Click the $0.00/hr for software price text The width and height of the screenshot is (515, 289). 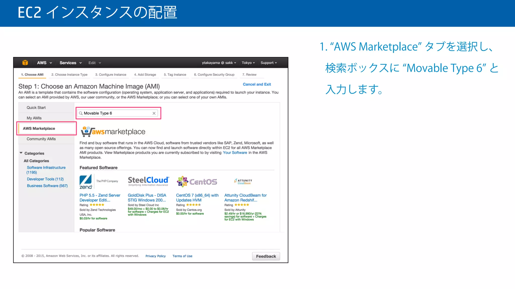(x=190, y=214)
